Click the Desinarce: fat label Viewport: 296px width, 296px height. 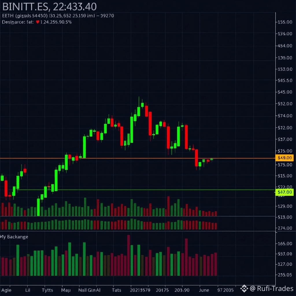pos(18,22)
